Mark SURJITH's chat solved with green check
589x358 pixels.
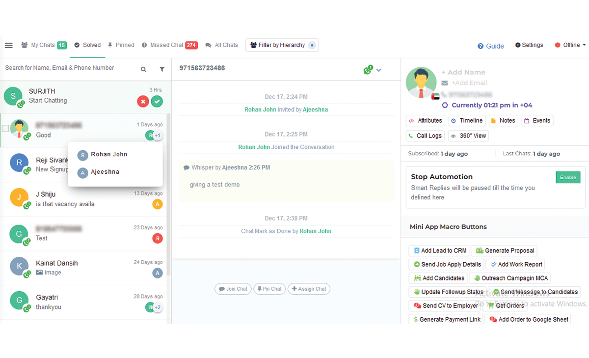coord(157,101)
